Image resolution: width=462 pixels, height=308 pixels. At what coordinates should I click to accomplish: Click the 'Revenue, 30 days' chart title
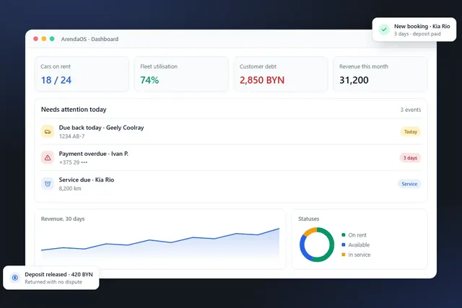[x=63, y=219]
